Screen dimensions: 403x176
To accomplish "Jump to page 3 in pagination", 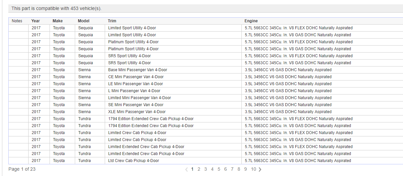I will (205, 169).
